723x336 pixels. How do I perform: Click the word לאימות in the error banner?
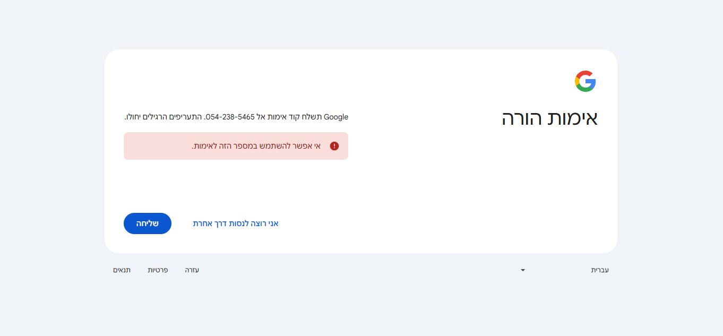(x=203, y=146)
